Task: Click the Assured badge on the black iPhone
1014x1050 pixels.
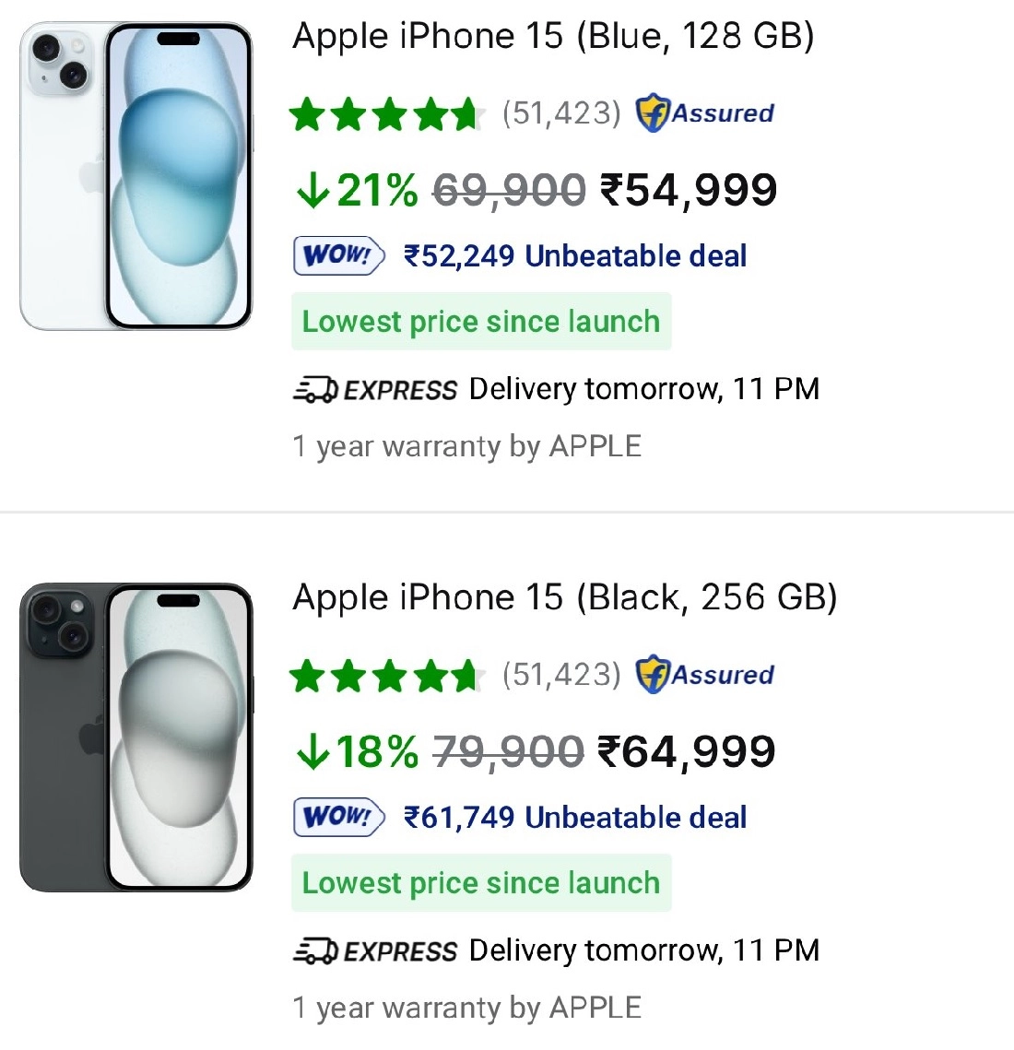Action: (x=705, y=675)
